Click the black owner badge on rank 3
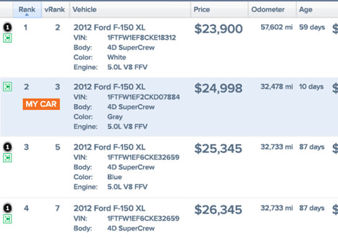 [7, 147]
